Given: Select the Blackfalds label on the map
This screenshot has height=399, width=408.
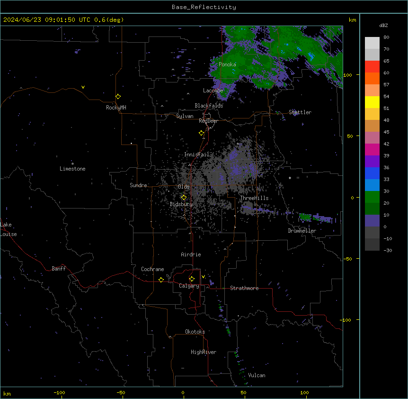Looking at the screenshot, I should point(209,106).
